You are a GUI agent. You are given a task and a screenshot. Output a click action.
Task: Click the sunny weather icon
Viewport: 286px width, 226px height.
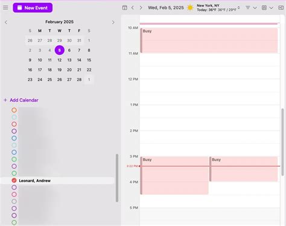(190, 8)
